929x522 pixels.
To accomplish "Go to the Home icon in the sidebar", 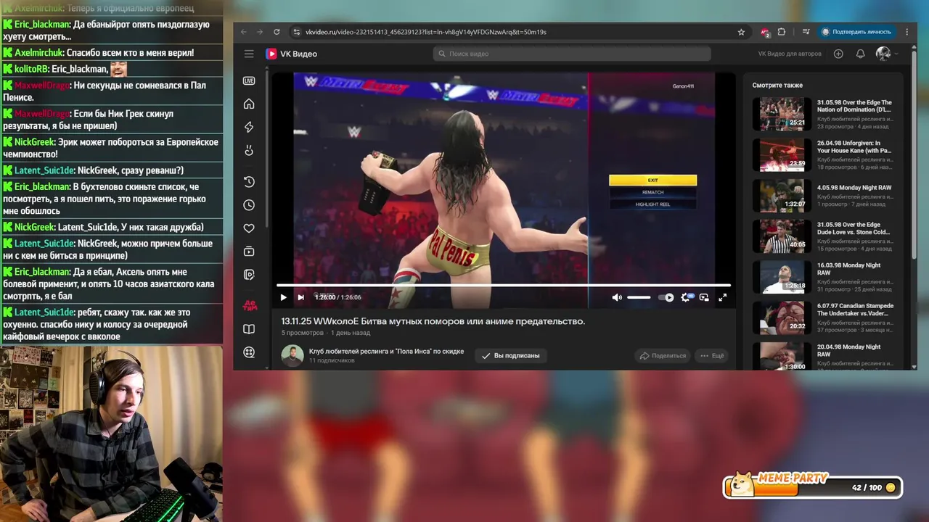I will 249,104.
